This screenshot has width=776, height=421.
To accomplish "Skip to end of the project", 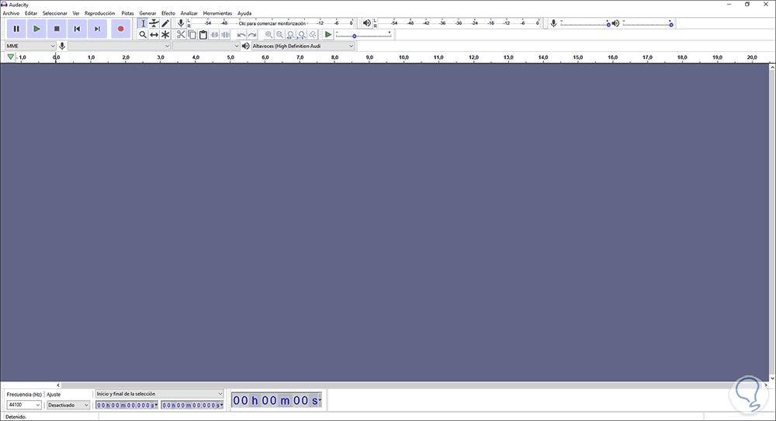I will tap(98, 29).
